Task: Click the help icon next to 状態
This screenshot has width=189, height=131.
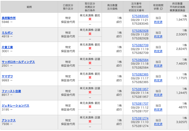Action: pyautogui.click(x=161, y=9)
